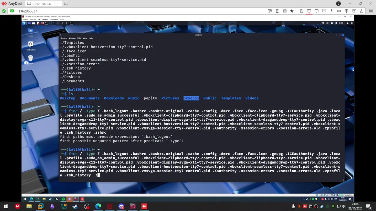The height and width of the screenshot is (211, 376).
Task: Open the Windows clock showing 23:08
Action: [x=355, y=206]
